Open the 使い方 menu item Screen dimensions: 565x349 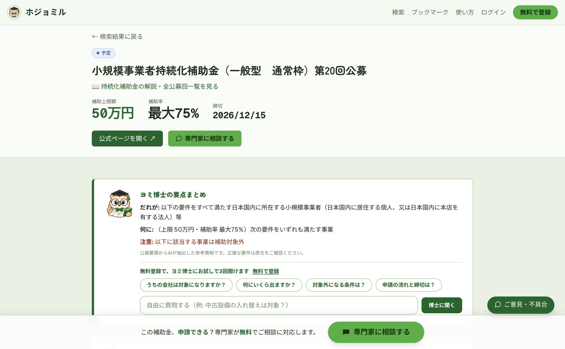pyautogui.click(x=465, y=12)
